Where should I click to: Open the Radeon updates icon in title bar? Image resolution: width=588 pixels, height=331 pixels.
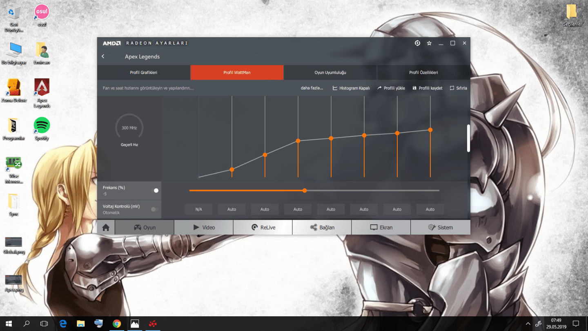point(417,43)
